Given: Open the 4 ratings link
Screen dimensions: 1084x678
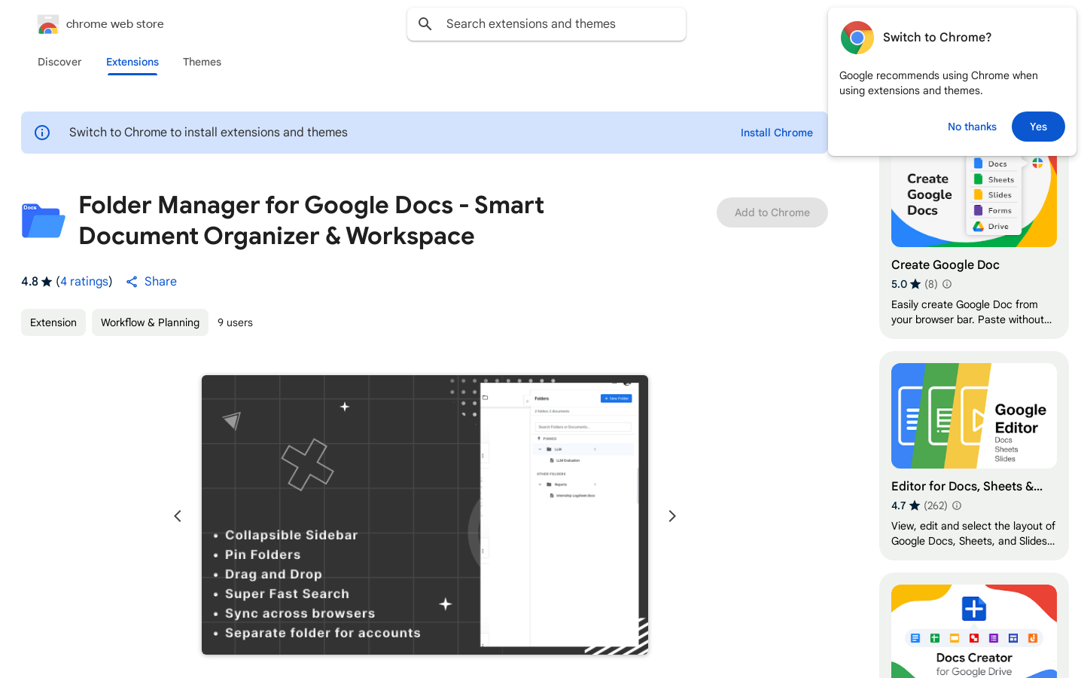Looking at the screenshot, I should 84,281.
